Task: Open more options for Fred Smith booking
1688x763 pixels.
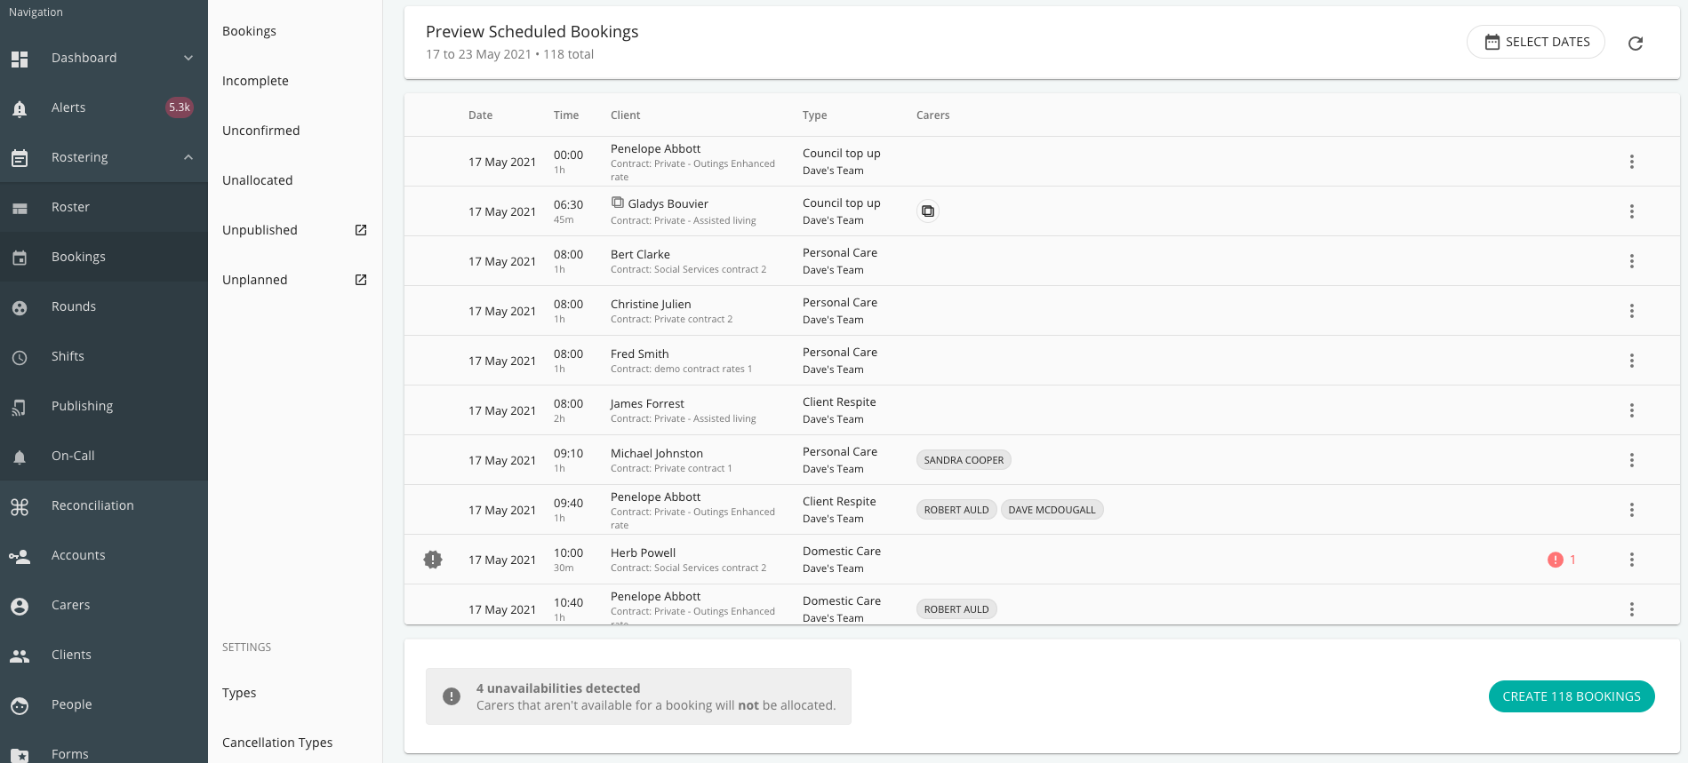Action: (x=1631, y=361)
